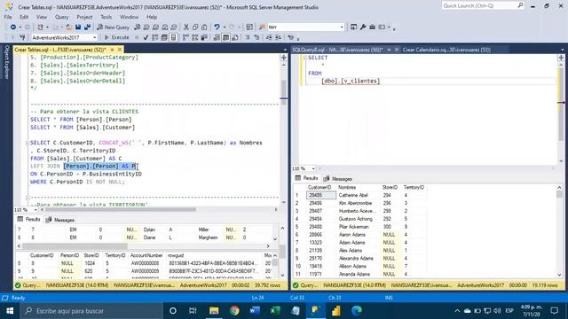The image size is (568, 319).
Task: Close the Crear Tablas.sql tab
Action: [x=120, y=50]
